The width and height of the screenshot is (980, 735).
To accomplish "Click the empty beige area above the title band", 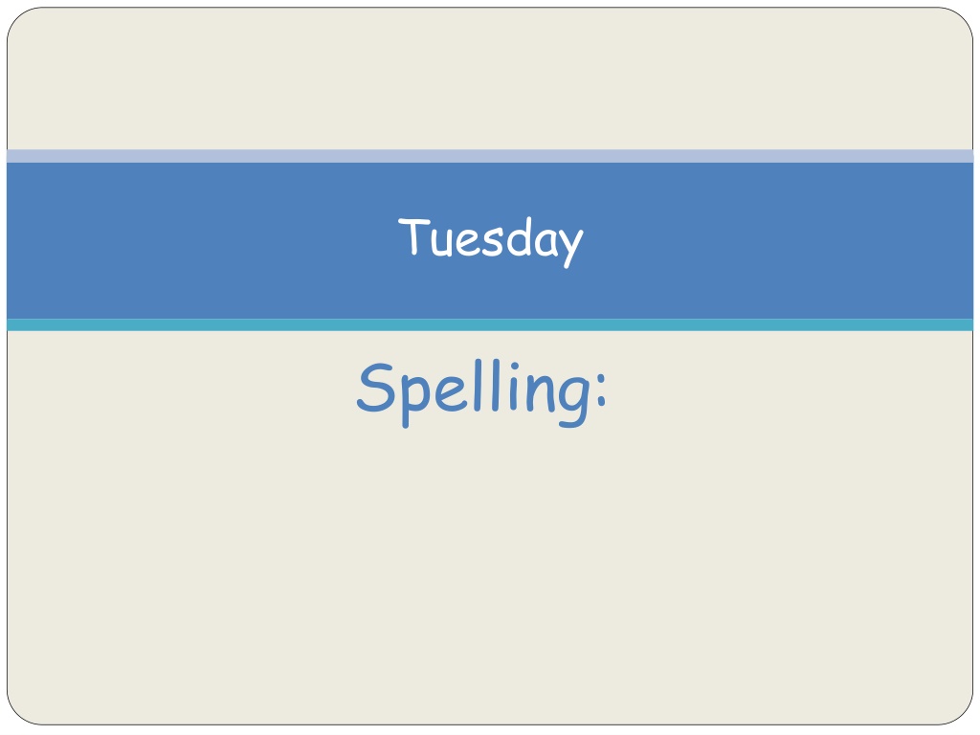I will (x=490, y=78).
